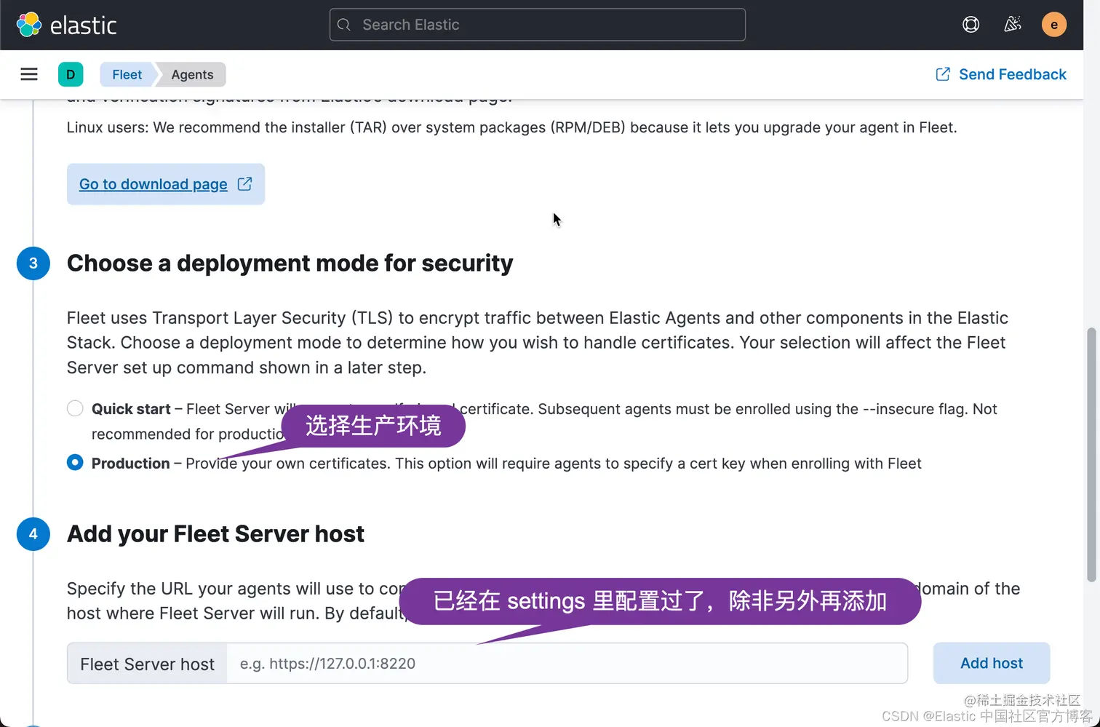Open the user avatar menu

point(1053,25)
